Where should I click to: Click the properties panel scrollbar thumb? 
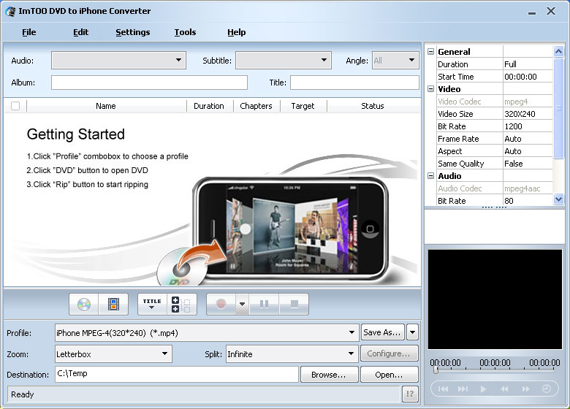pyautogui.click(x=558, y=107)
